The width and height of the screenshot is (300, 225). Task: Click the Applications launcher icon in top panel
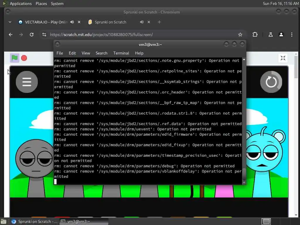pyautogui.click(x=5, y=4)
